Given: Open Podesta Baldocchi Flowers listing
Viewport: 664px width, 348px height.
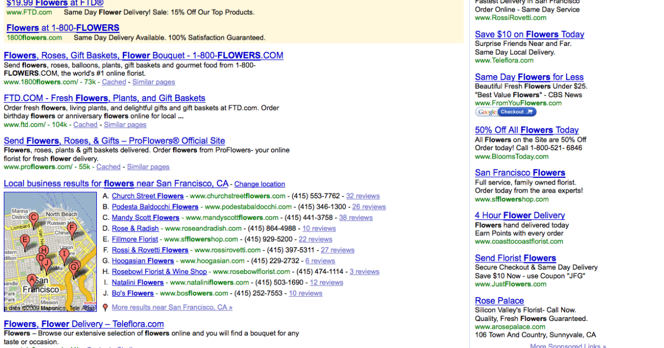Looking at the screenshot, I should click(155, 207).
